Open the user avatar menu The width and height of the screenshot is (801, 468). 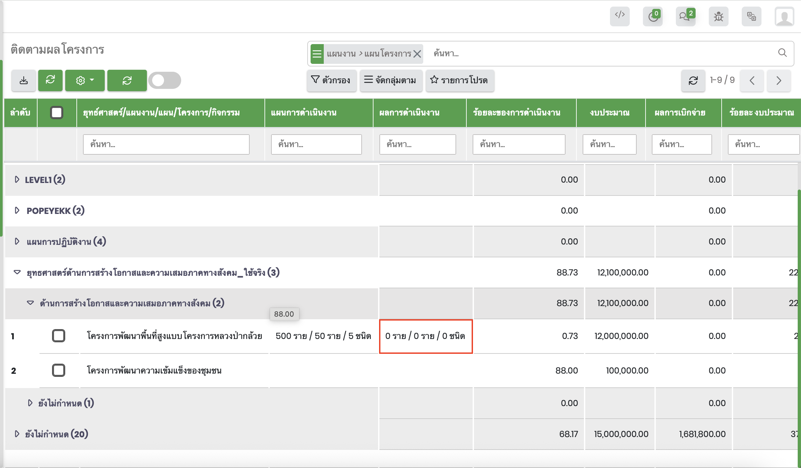coord(784,17)
